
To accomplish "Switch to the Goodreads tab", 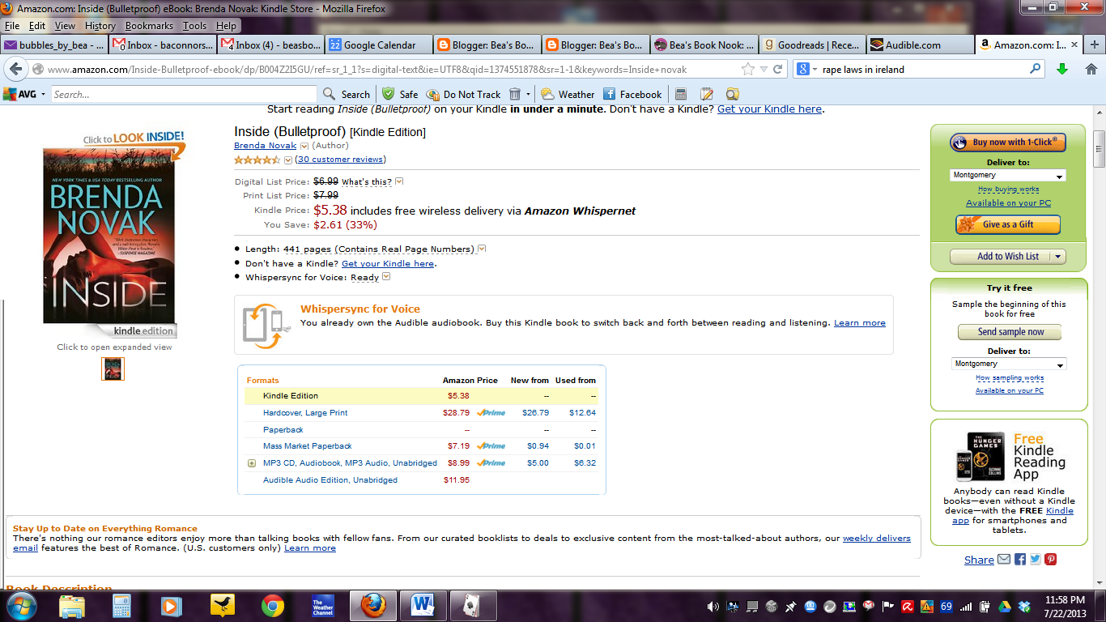I will coord(811,45).
